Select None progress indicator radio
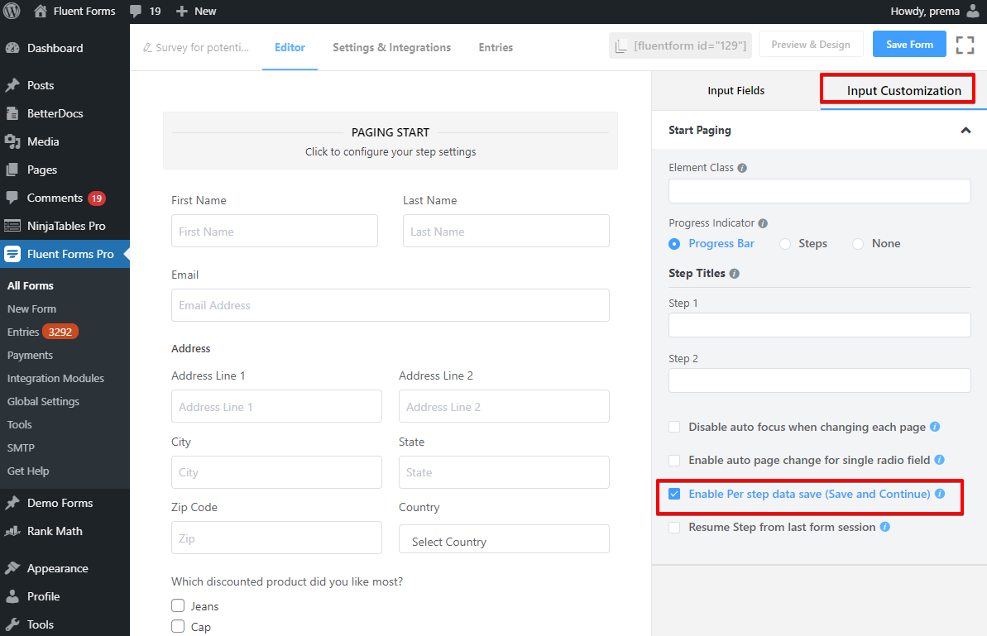The width and height of the screenshot is (987, 636). point(858,243)
